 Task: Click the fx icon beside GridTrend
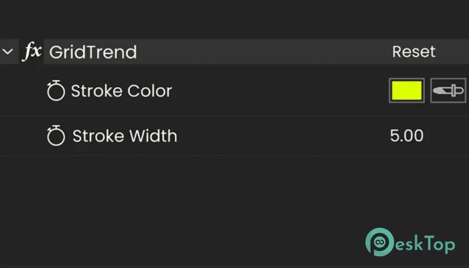coord(31,52)
